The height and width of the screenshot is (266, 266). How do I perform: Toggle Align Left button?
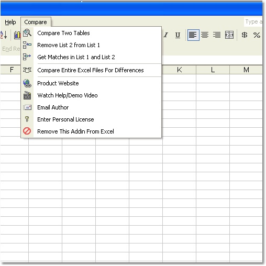193,35
